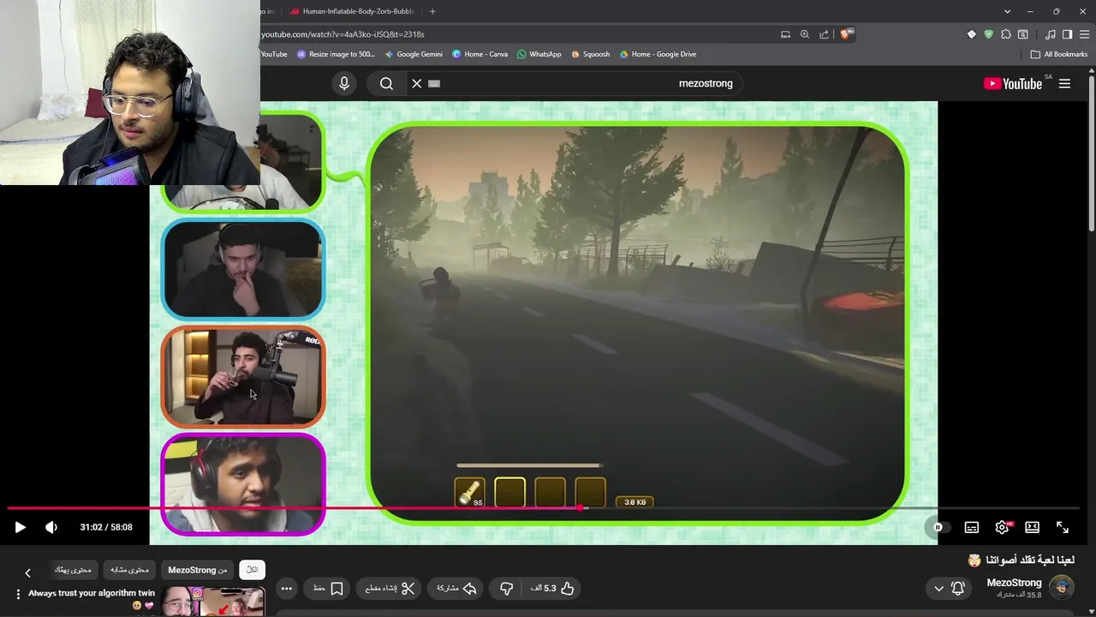Open the Google Gemini bookmark
The image size is (1096, 617).
(414, 54)
